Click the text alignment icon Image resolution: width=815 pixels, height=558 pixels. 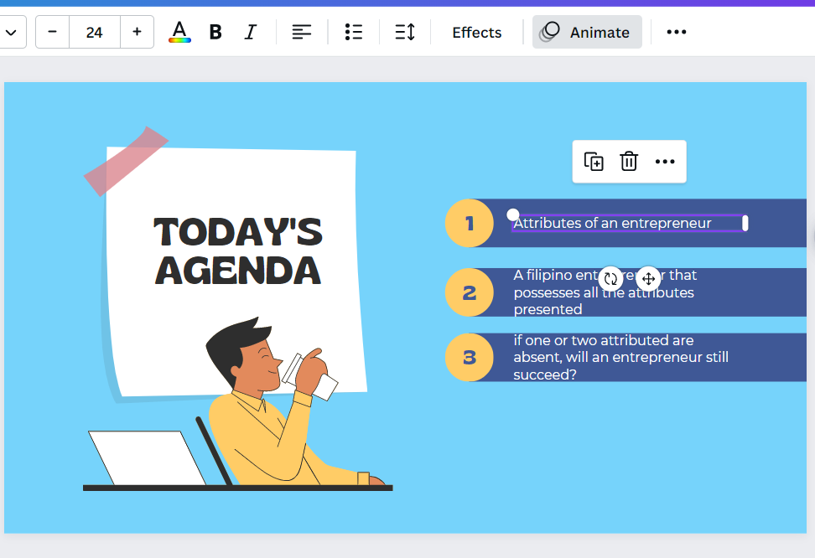(301, 31)
